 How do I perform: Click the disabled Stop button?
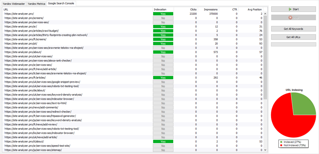click(293, 18)
